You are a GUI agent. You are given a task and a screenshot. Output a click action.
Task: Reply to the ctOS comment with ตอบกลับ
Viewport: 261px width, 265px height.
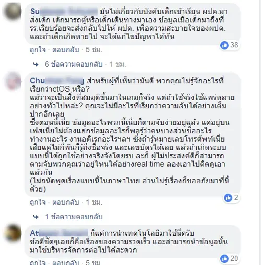[x=66, y=203]
